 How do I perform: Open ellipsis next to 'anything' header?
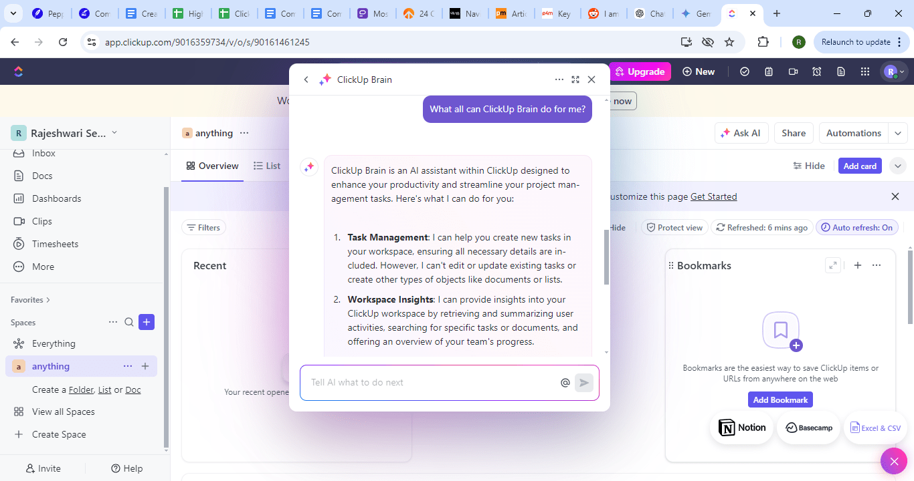coord(244,133)
